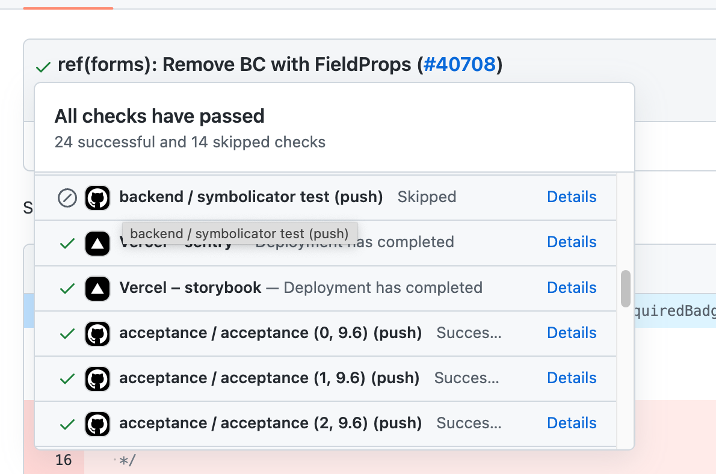Open the #40708 pull request link
The image size is (716, 474).
[x=460, y=64]
